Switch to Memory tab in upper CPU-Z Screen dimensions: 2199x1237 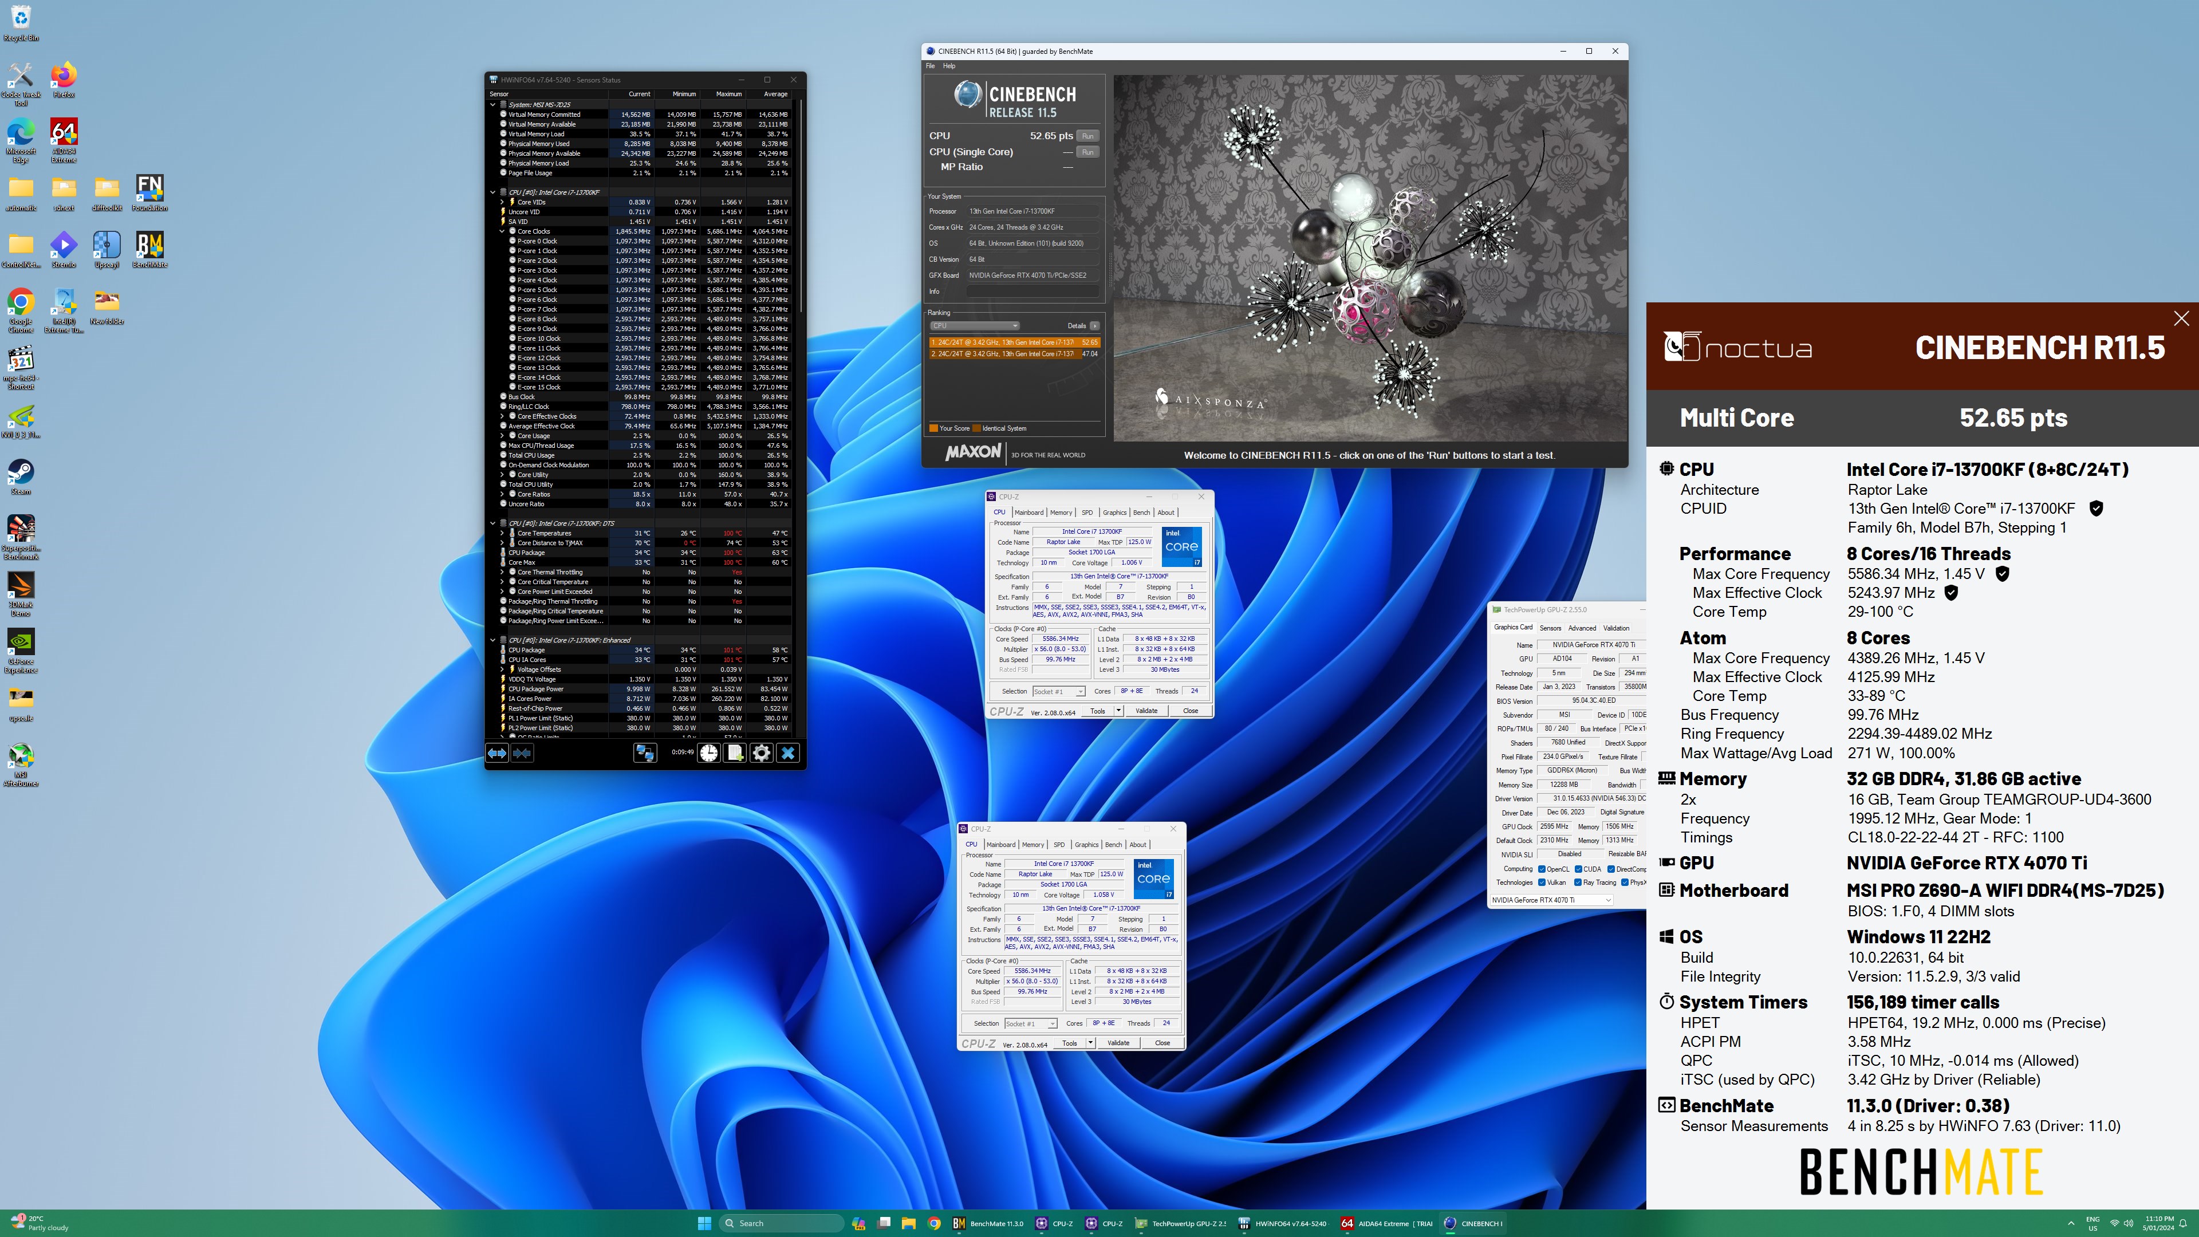coord(1060,512)
